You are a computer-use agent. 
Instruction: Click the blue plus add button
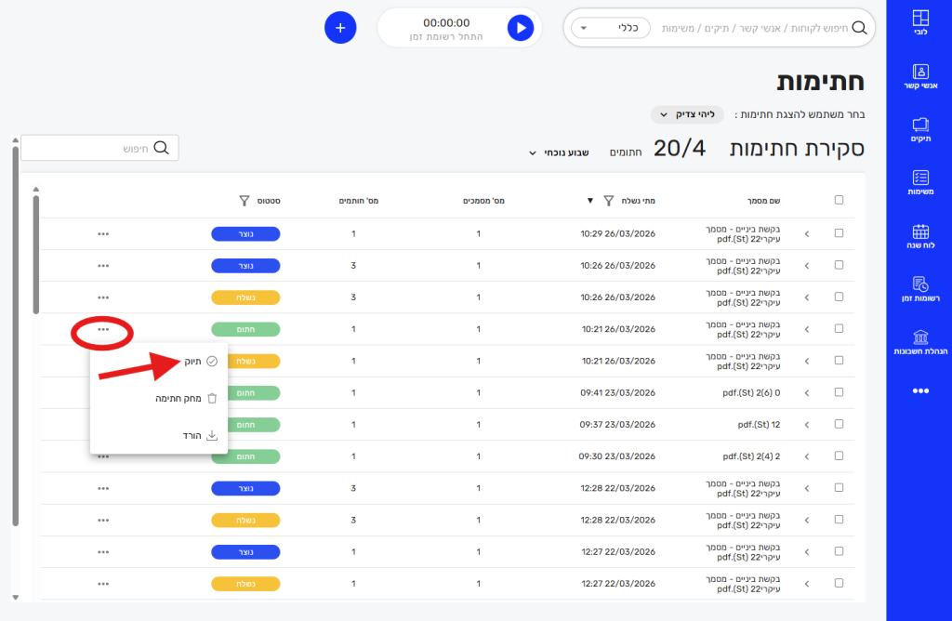340,28
